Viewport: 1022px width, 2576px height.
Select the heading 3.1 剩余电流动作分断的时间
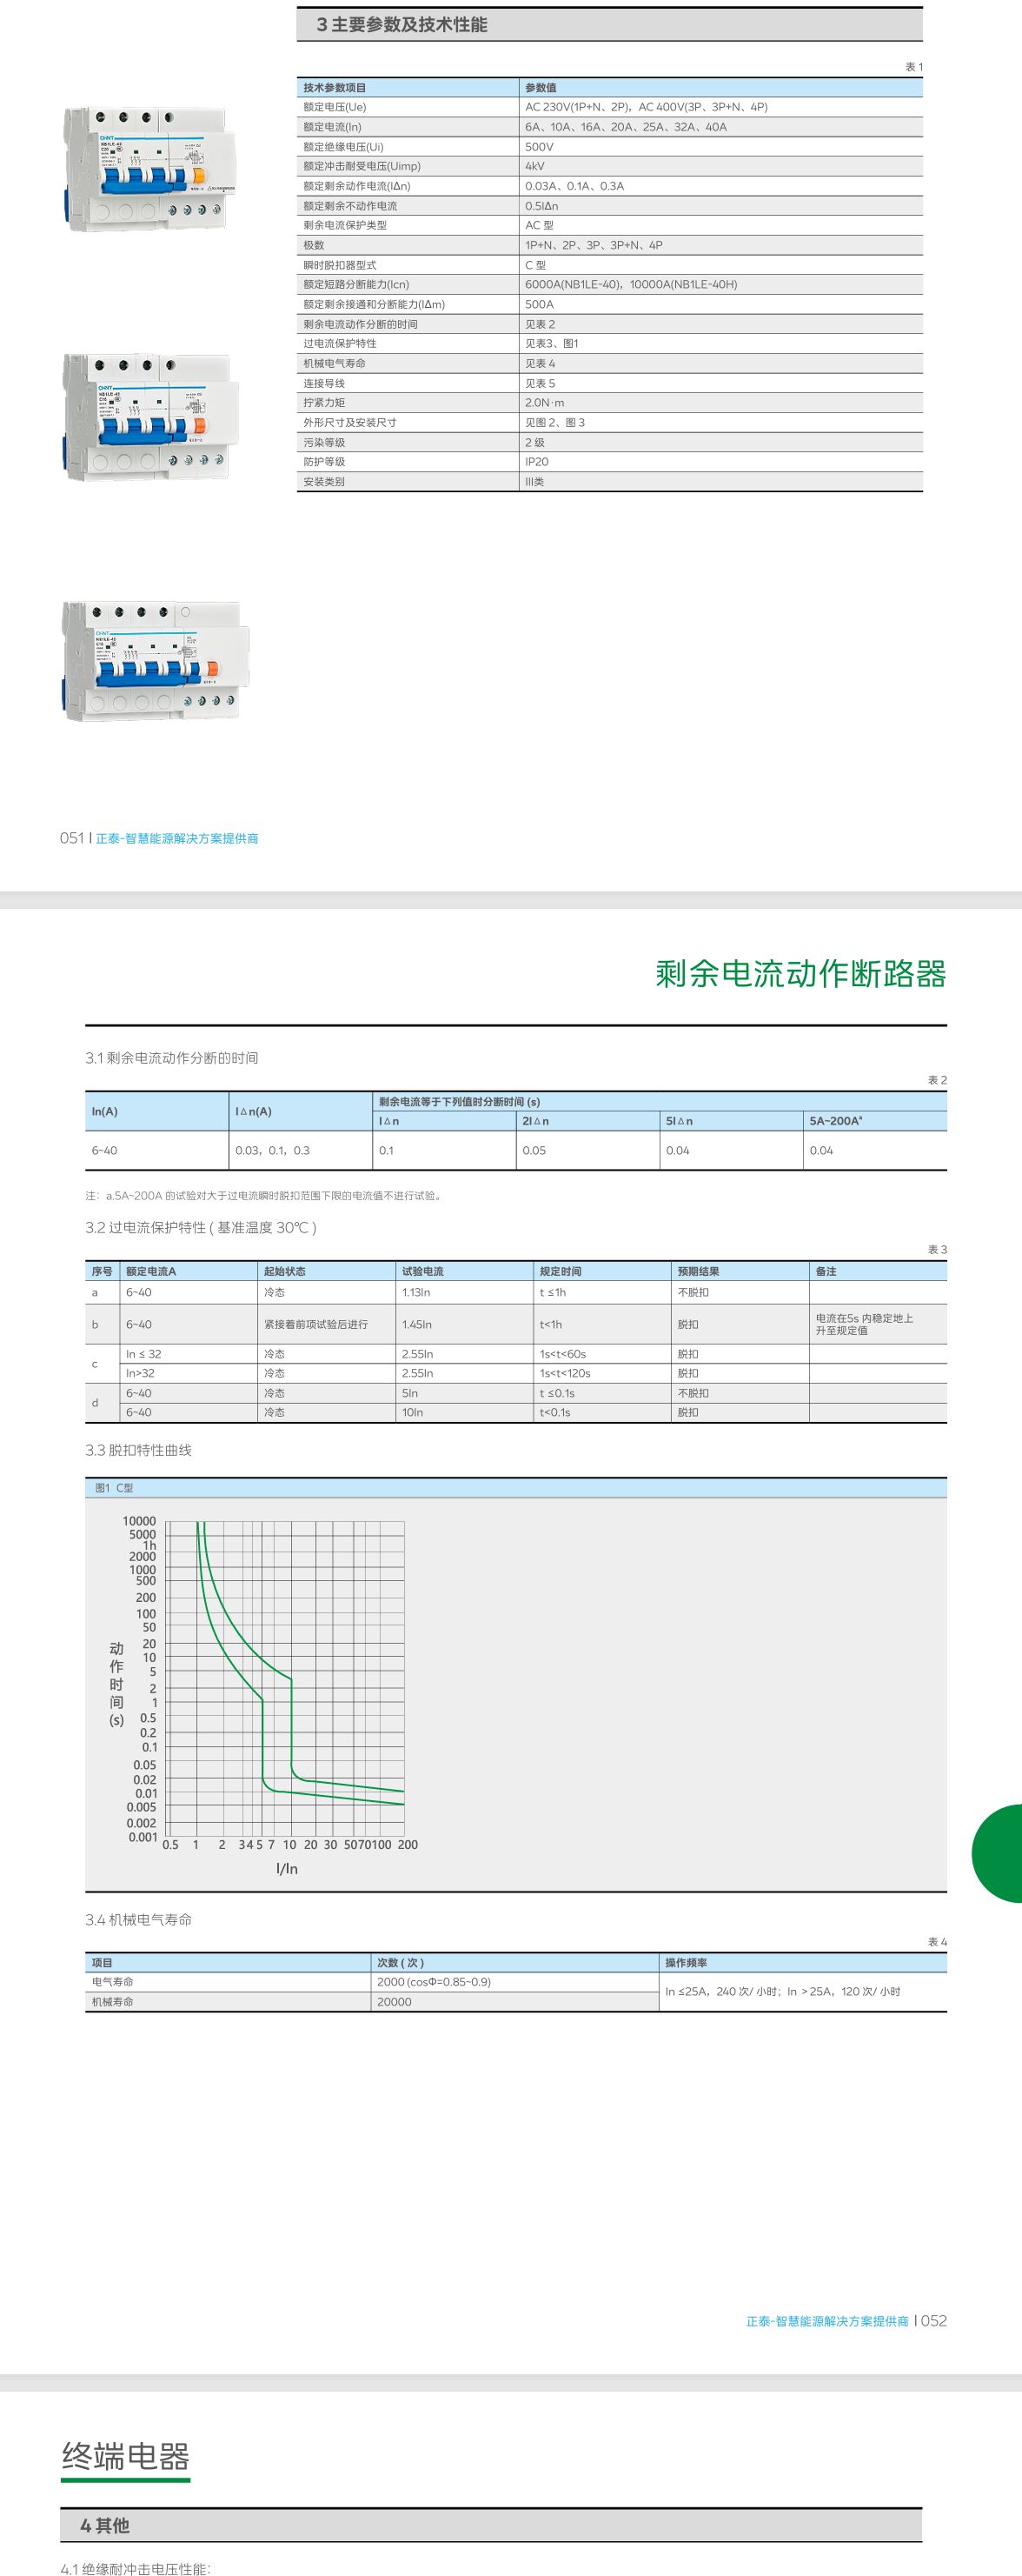172,1057
